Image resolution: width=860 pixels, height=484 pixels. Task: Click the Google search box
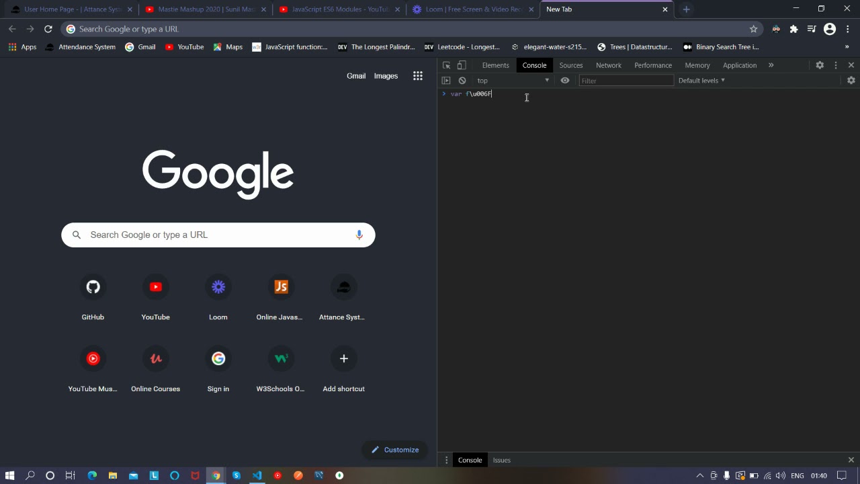tap(218, 235)
